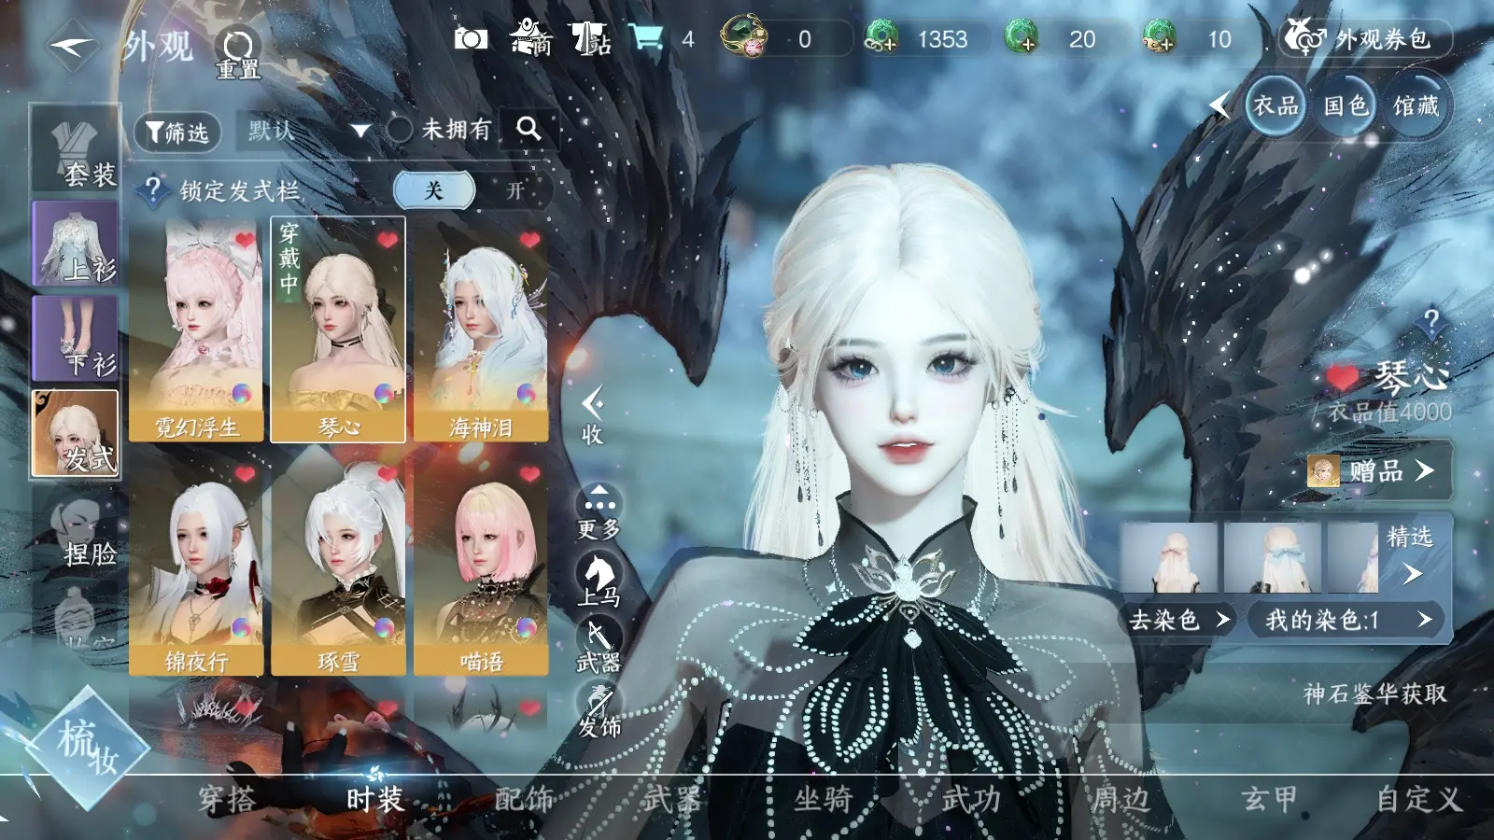Image resolution: width=1494 pixels, height=840 pixels.
Task: Switch to the 衣品 tab
Action: (x=1276, y=105)
